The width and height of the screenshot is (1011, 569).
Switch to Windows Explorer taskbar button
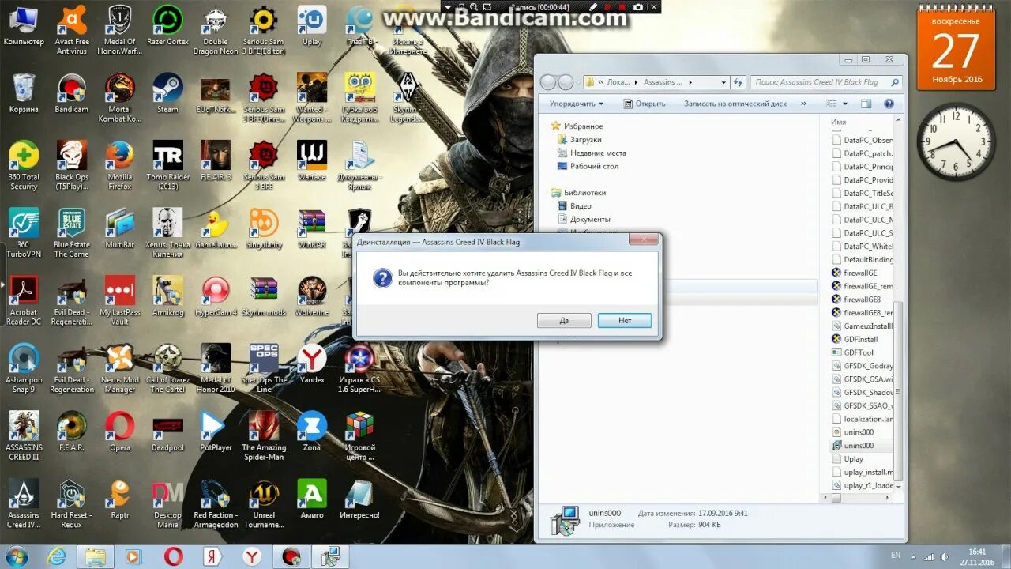tap(96, 556)
